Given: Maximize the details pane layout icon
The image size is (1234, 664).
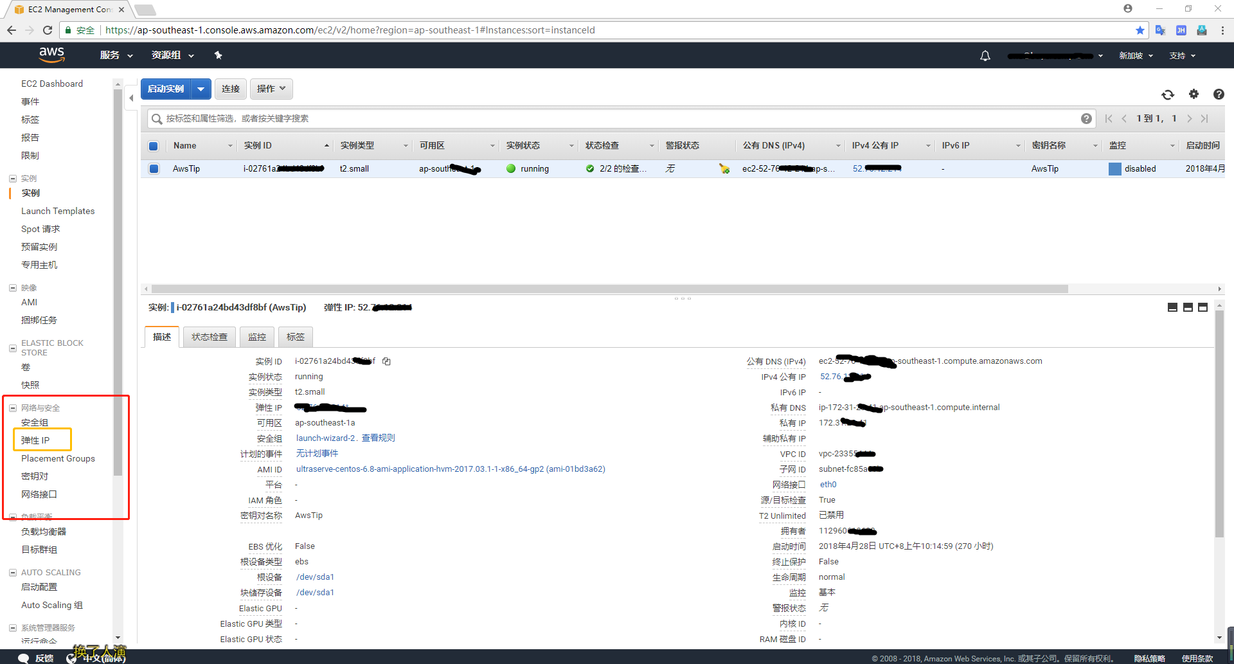Looking at the screenshot, I should [1203, 307].
